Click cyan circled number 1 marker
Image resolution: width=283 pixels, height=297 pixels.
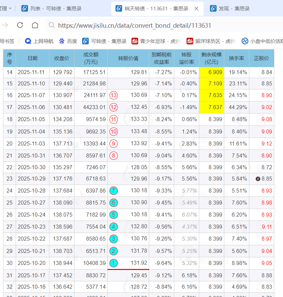click(113, 263)
